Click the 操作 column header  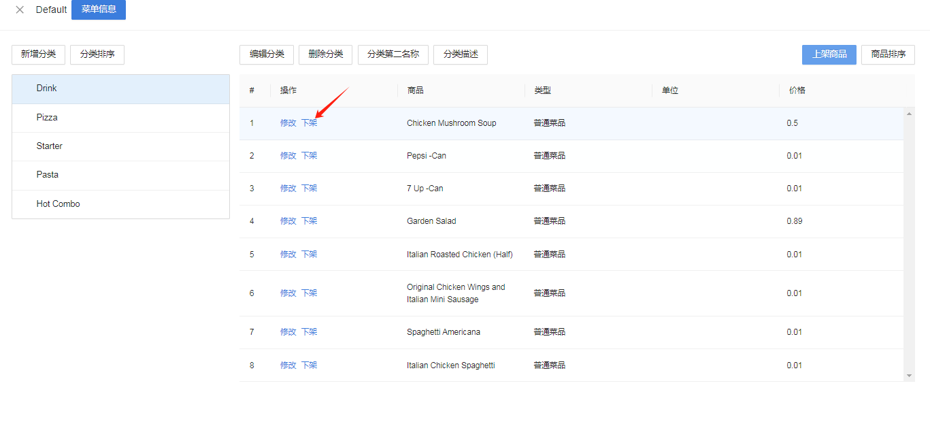click(x=288, y=91)
